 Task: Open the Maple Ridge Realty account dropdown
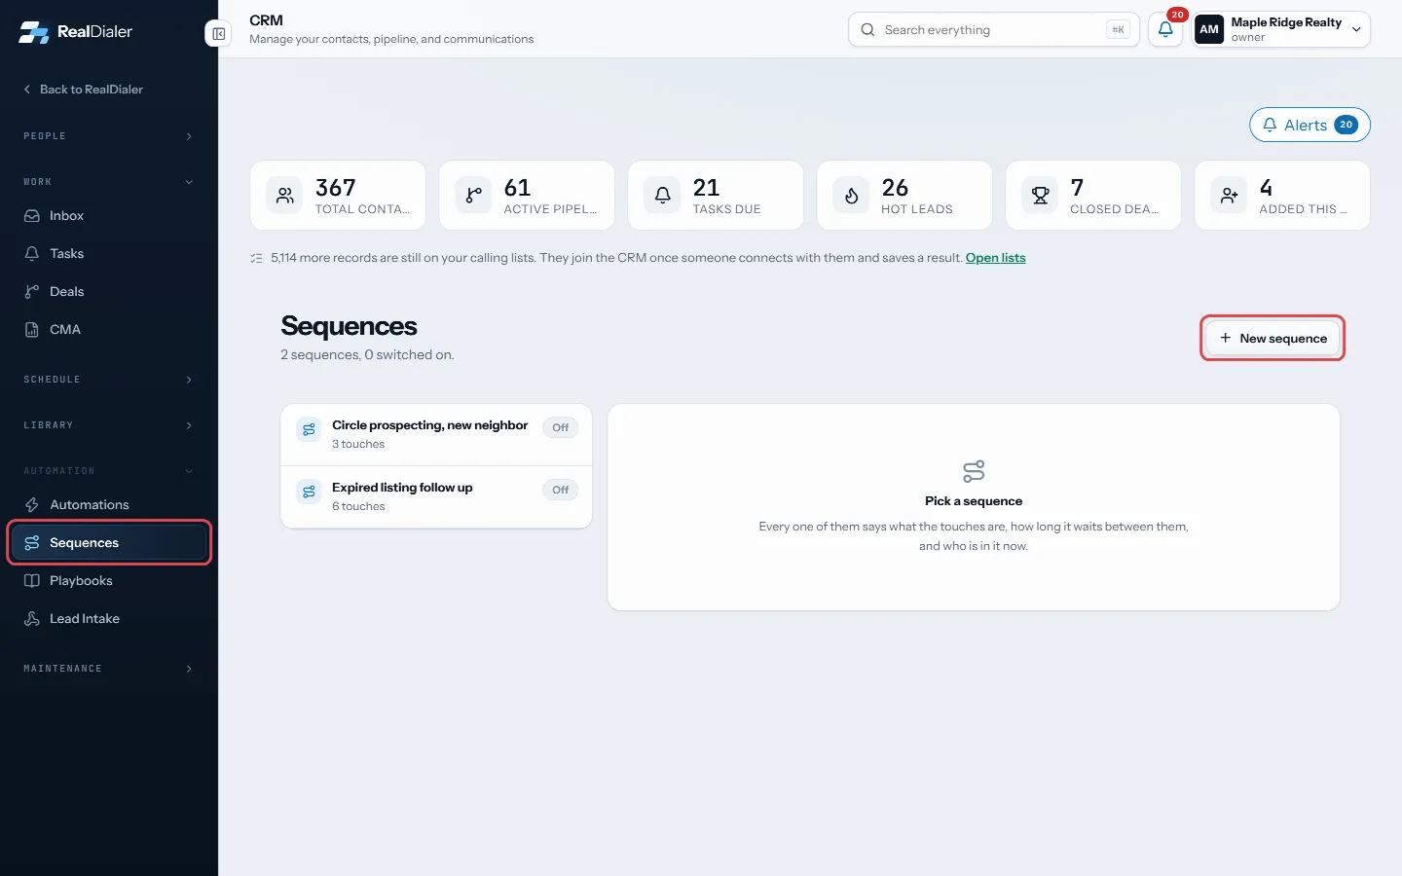click(x=1281, y=29)
